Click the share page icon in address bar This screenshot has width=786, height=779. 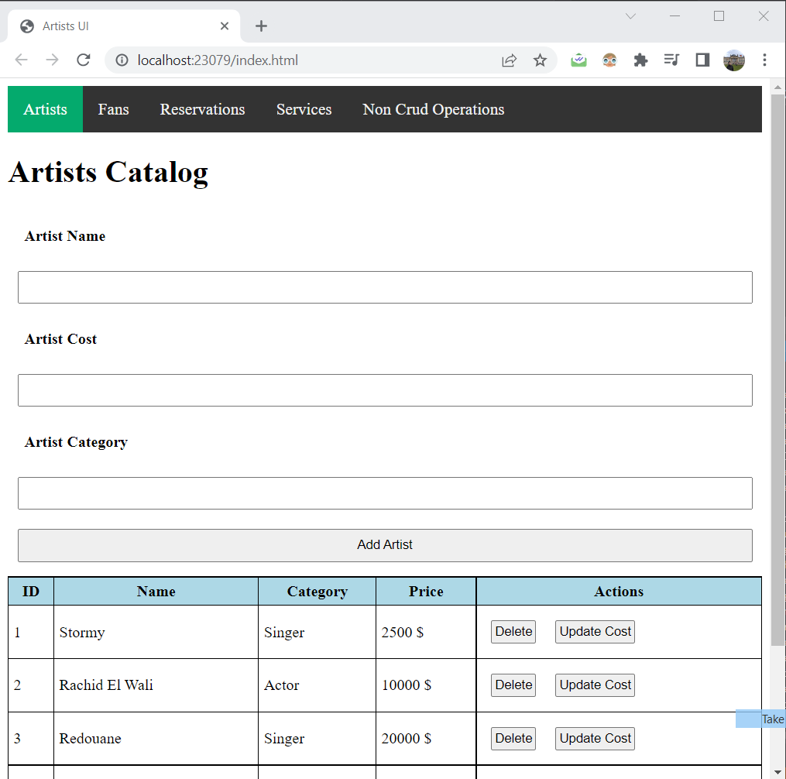(x=509, y=60)
